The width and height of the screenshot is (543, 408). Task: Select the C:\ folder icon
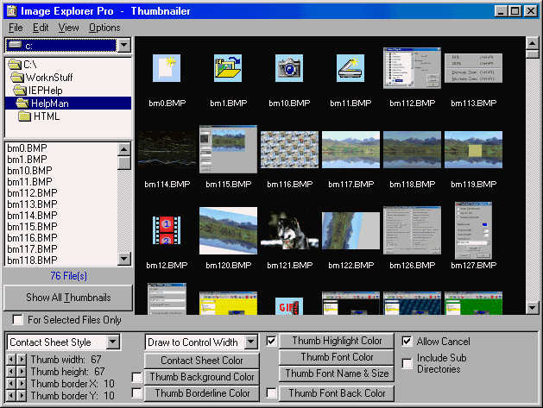click(x=15, y=65)
